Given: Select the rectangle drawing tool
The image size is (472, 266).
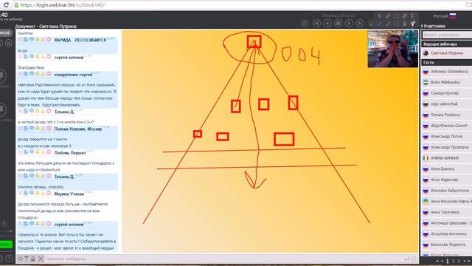Looking at the screenshot, I should [x=396, y=16].
